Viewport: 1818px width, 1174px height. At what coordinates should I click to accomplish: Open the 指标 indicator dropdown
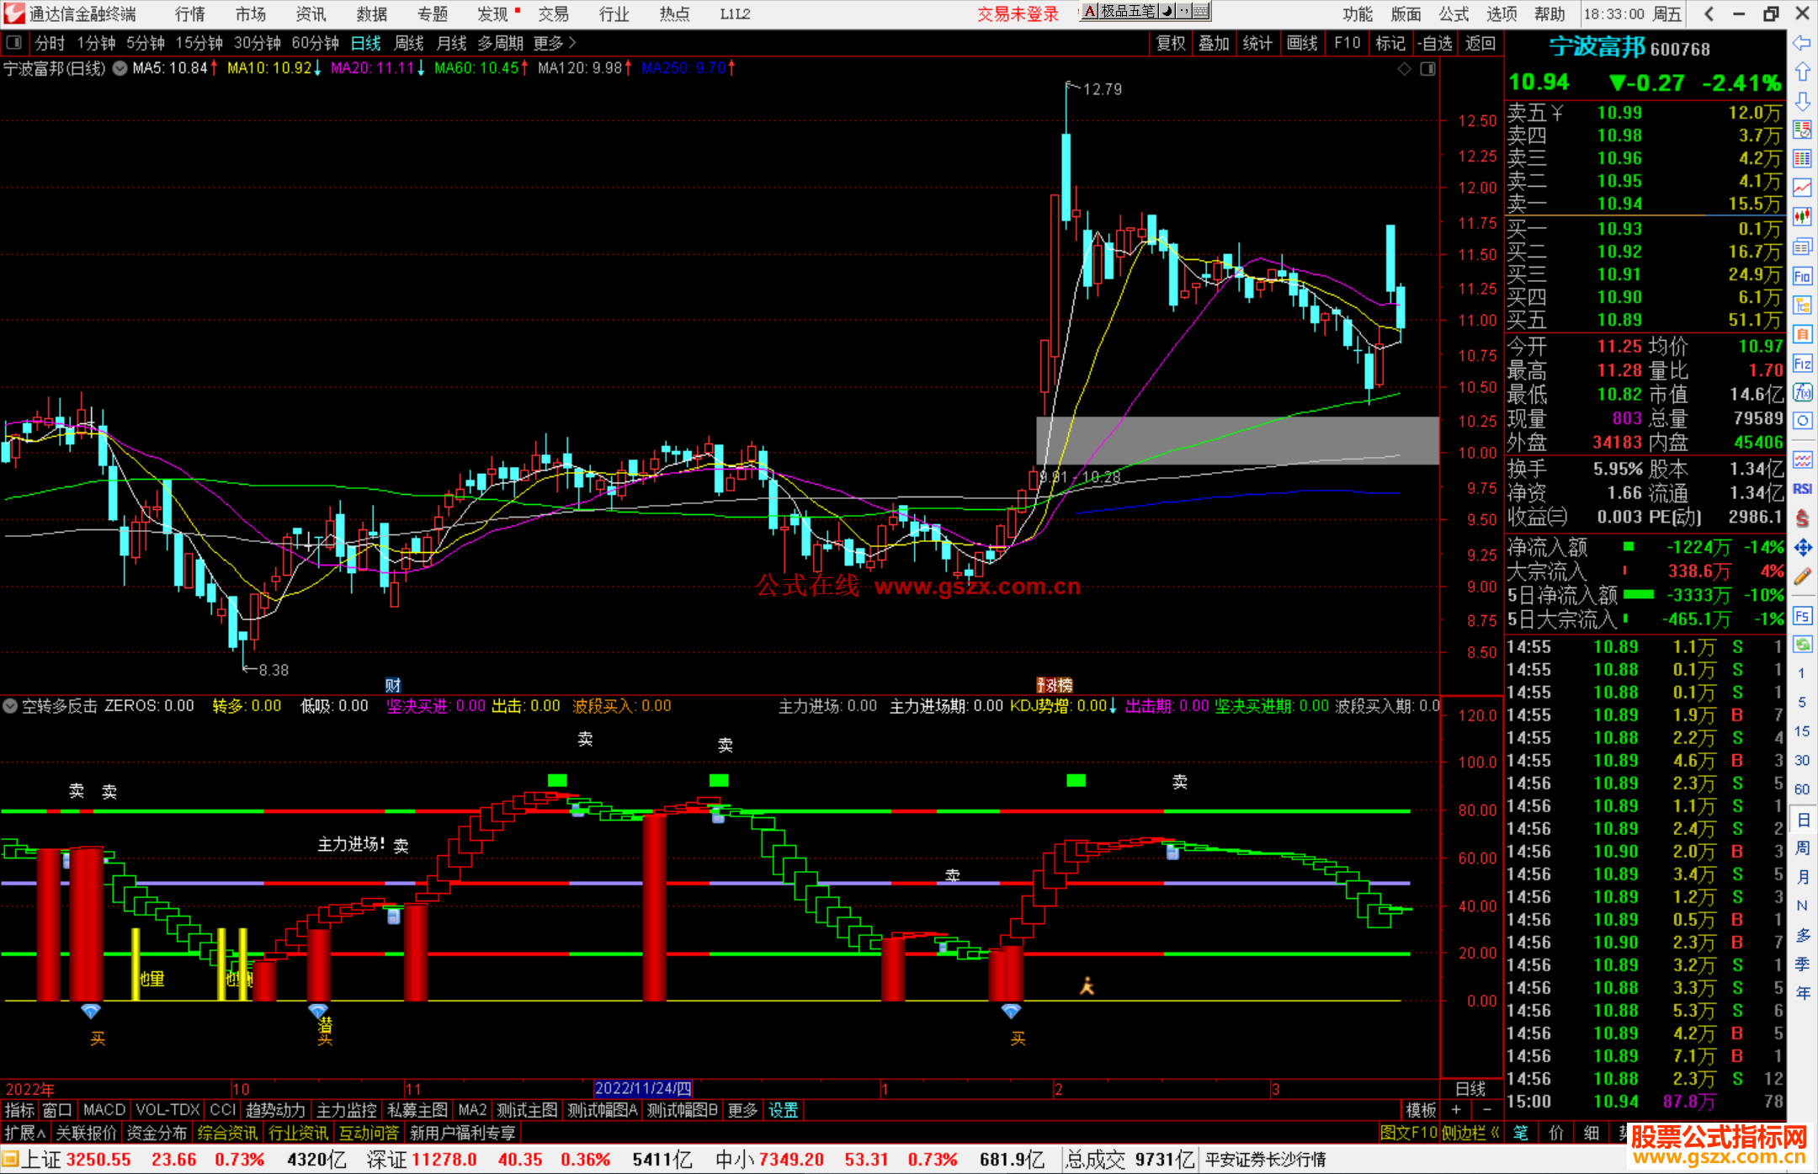(x=19, y=1110)
